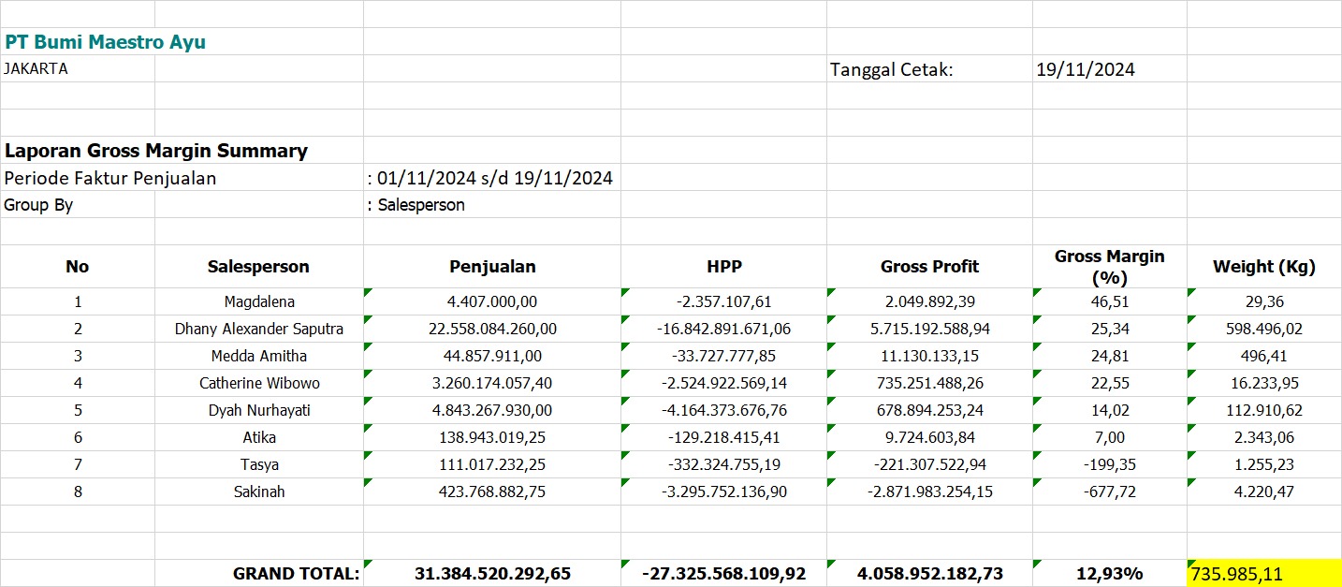
Task: Click Catherine Wibowo's Gross Profit cell
Action: point(929,383)
